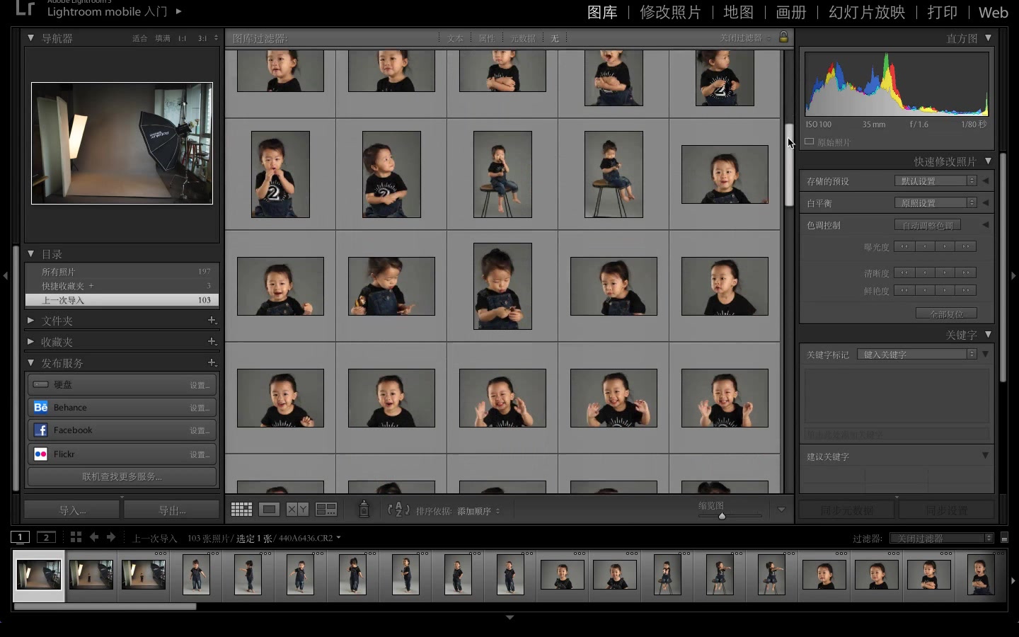1019x637 pixels.
Task: Open filter preset dropdown 关闭过滤器 in filmstrip
Action: [942, 539]
